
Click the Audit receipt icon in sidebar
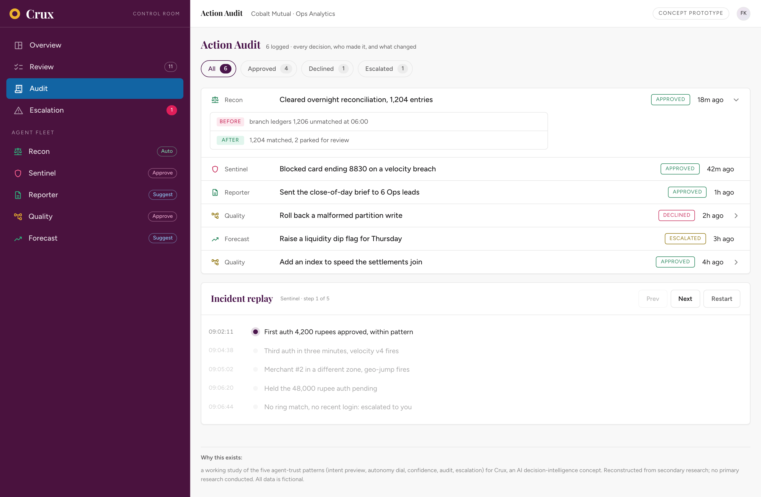tap(18, 89)
